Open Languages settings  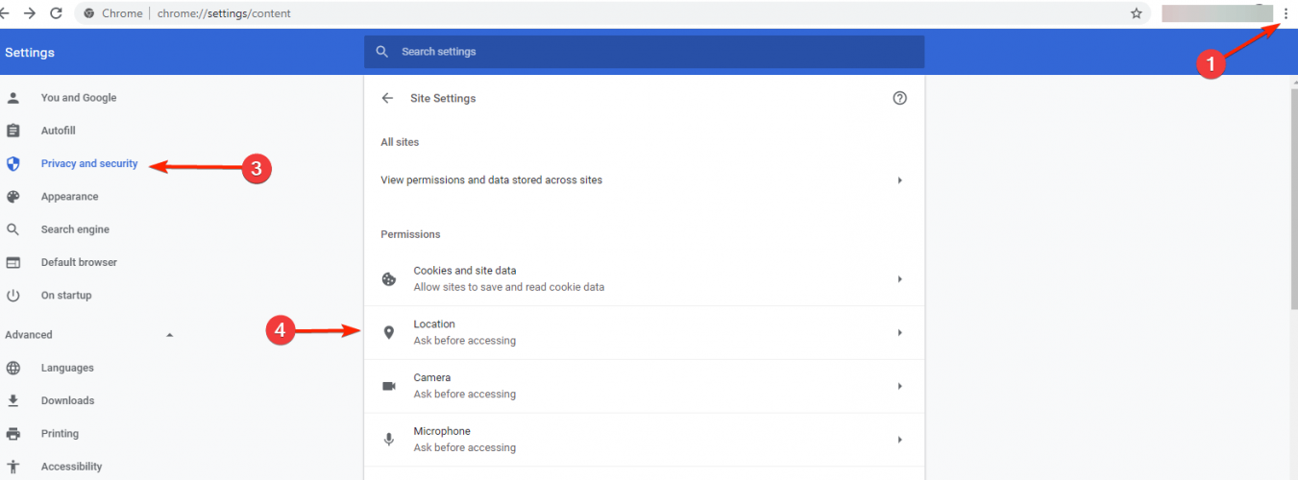coord(67,368)
